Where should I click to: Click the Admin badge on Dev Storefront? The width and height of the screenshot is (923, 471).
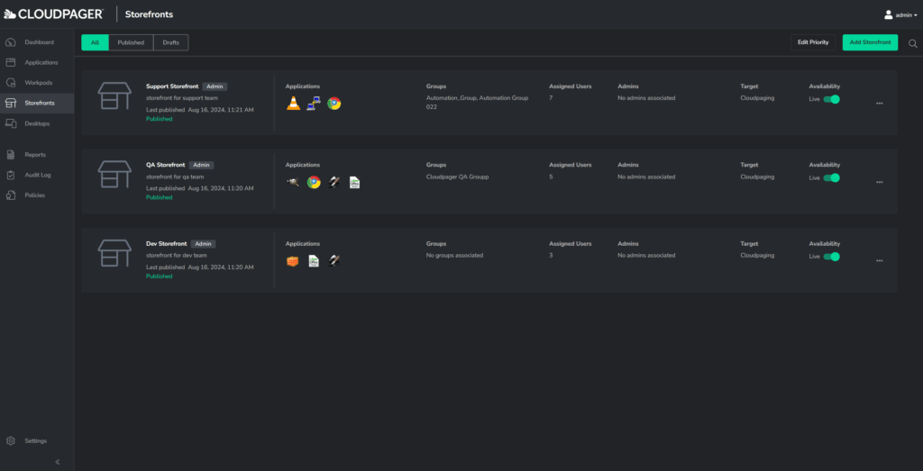(x=203, y=244)
